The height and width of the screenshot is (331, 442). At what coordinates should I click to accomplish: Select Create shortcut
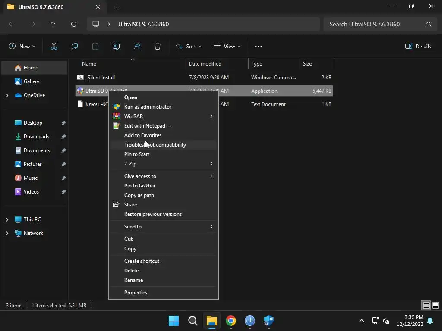click(163, 261)
